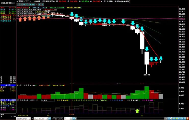189x120 pixels.
Task: Click the 2025/03/24 label on time axis
Action: point(23,115)
